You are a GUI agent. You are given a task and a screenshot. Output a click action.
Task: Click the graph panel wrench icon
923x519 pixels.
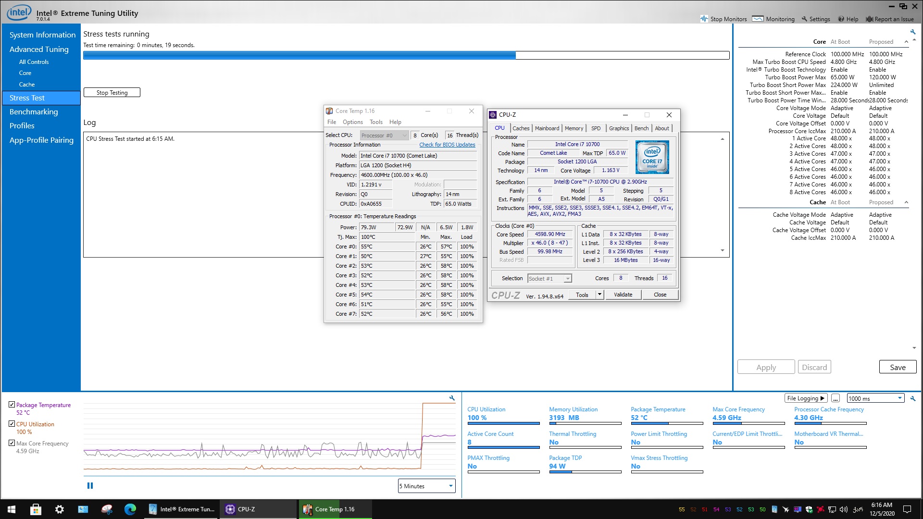click(452, 398)
